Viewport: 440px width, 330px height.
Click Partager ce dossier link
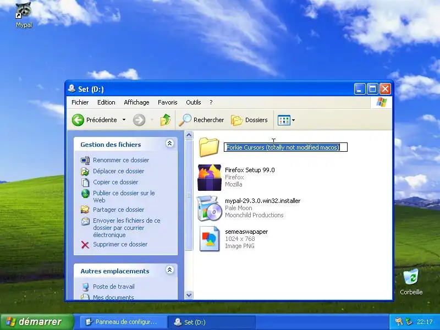(118, 210)
